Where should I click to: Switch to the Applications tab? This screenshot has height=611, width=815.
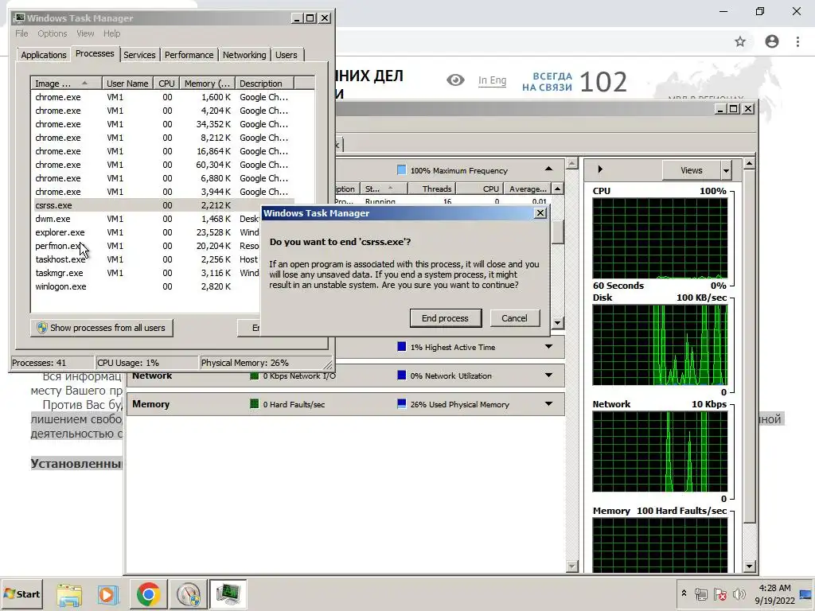tap(44, 55)
